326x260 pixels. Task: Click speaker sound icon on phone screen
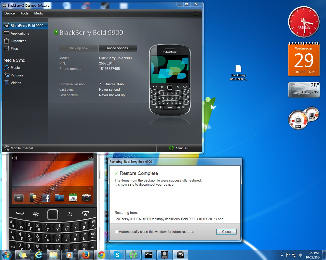pyautogui.click(x=15, y=158)
